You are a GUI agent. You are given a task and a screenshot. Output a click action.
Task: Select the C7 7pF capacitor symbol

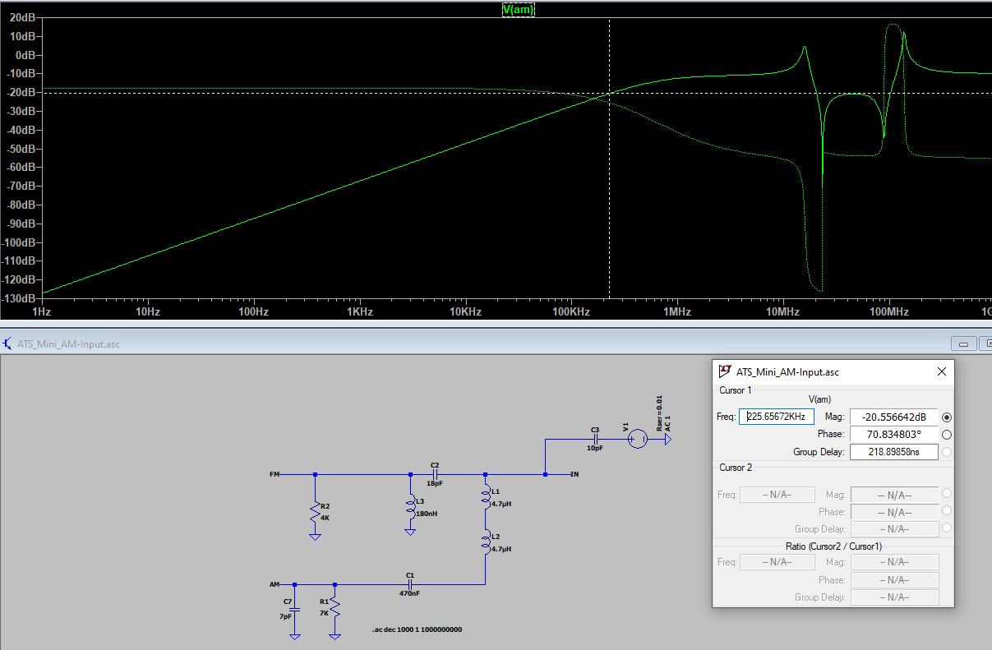click(294, 609)
